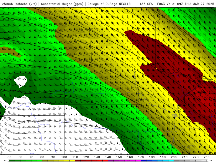216x162 pixels.
Task: Click the '130' label on the color scale
Action: point(97,157)
